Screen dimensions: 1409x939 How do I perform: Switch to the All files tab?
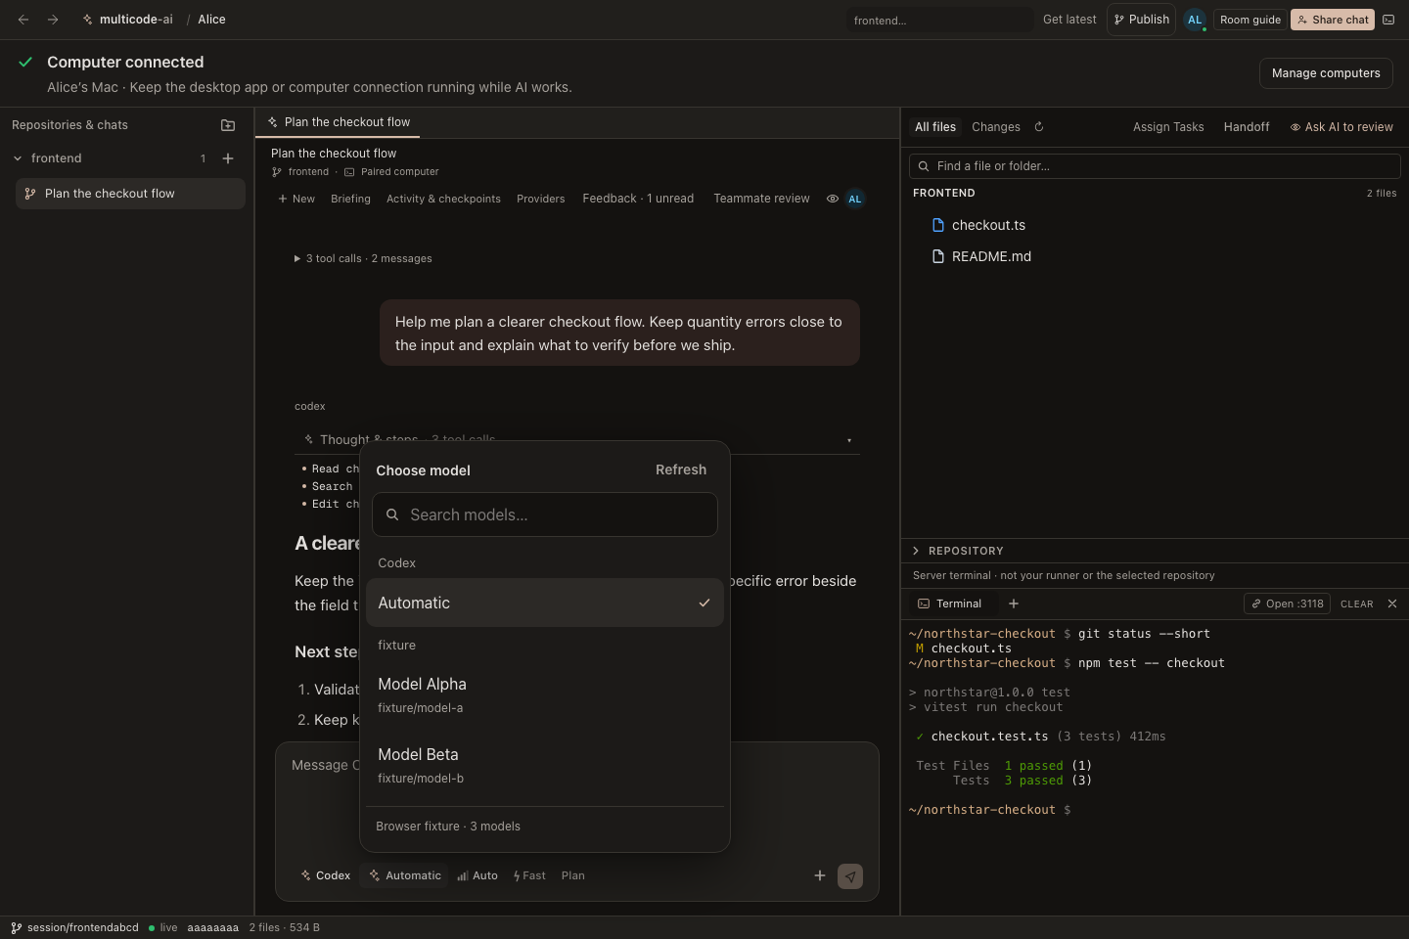(x=935, y=127)
